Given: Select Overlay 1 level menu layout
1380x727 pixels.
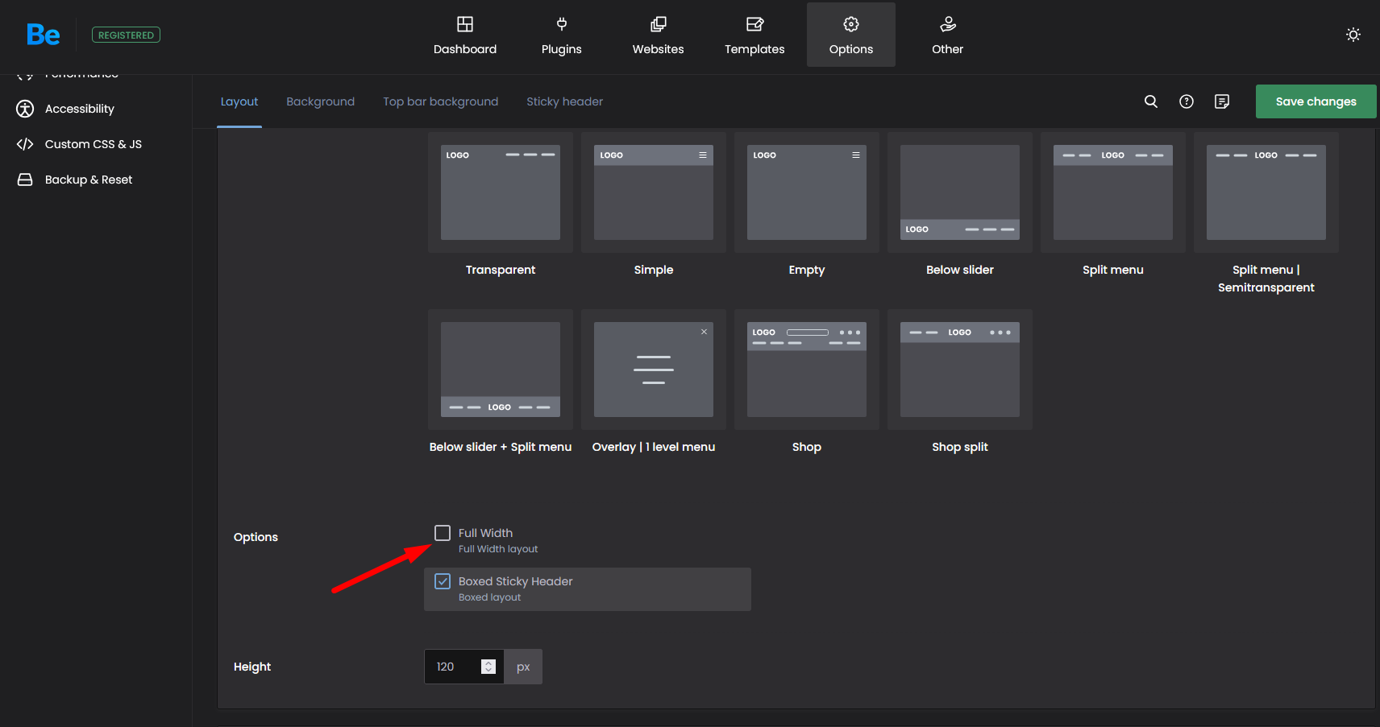Looking at the screenshot, I should click(654, 370).
